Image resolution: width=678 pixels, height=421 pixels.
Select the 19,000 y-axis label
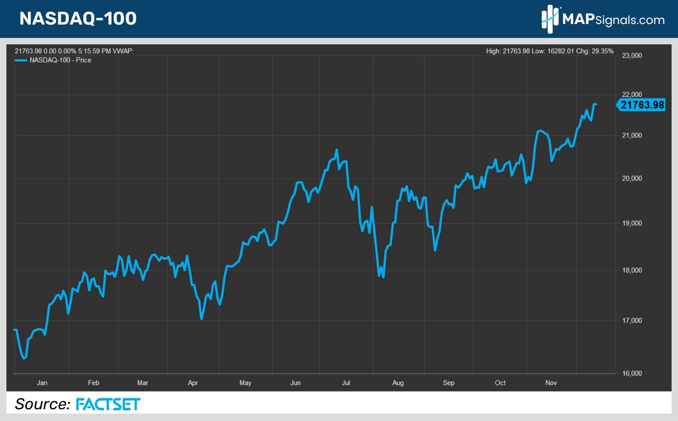click(x=631, y=223)
